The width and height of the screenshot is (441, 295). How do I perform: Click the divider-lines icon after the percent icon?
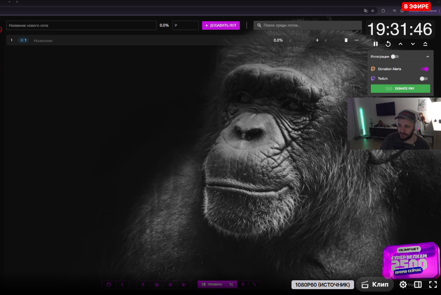coord(243,284)
